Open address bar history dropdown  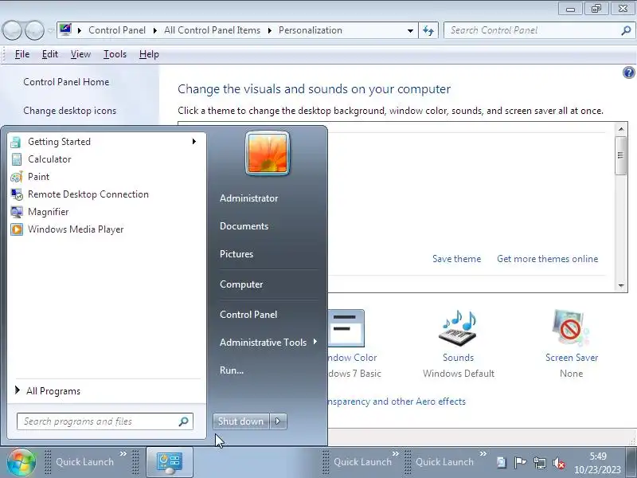click(410, 30)
